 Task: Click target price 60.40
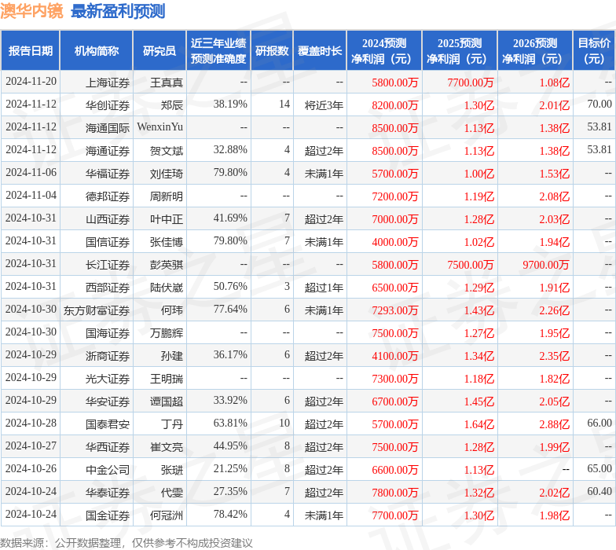[x=599, y=492]
